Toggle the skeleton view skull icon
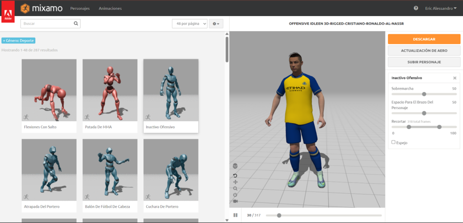Image resolution: width=463 pixels, height=223 pixels. point(235,166)
